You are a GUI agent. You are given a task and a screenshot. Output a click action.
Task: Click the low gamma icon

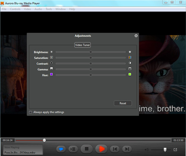[51, 69]
